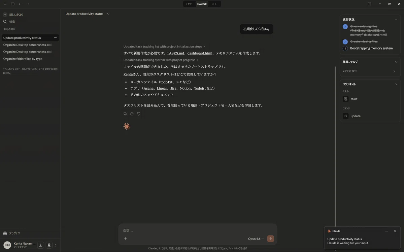Screen dimensions: 404x252
Task: Select the Update productivity status task
Action: tap(30, 38)
